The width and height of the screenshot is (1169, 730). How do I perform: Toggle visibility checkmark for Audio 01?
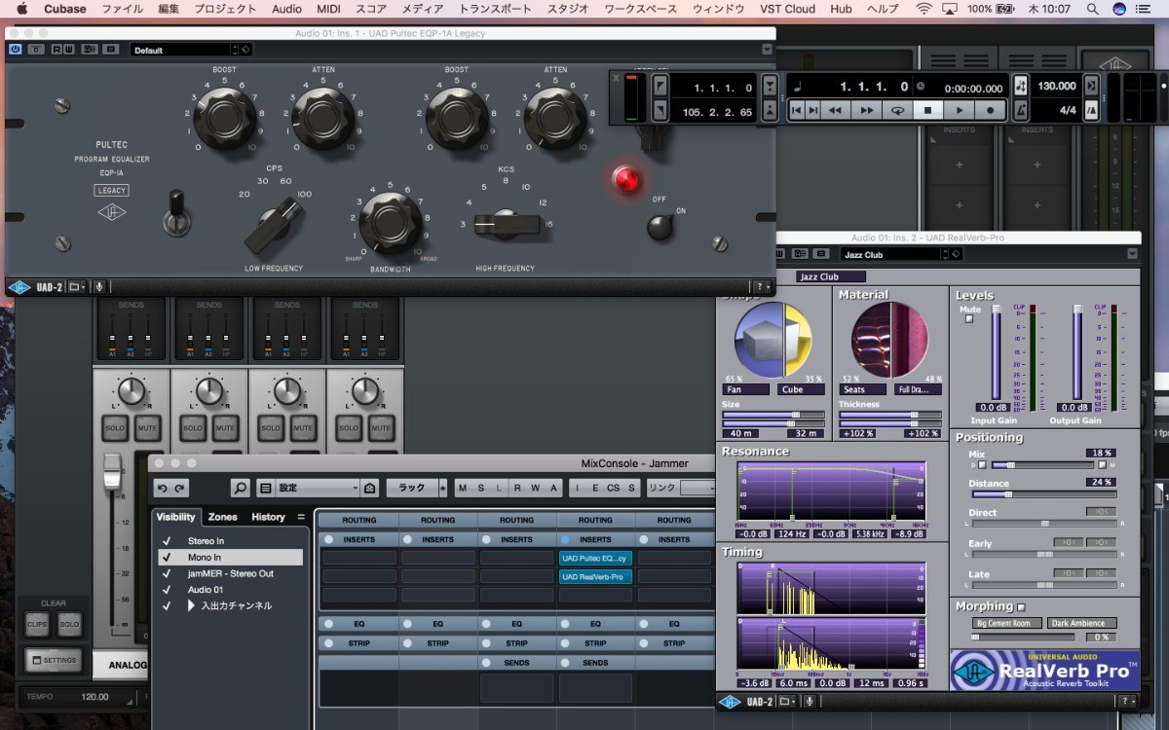coord(167,590)
